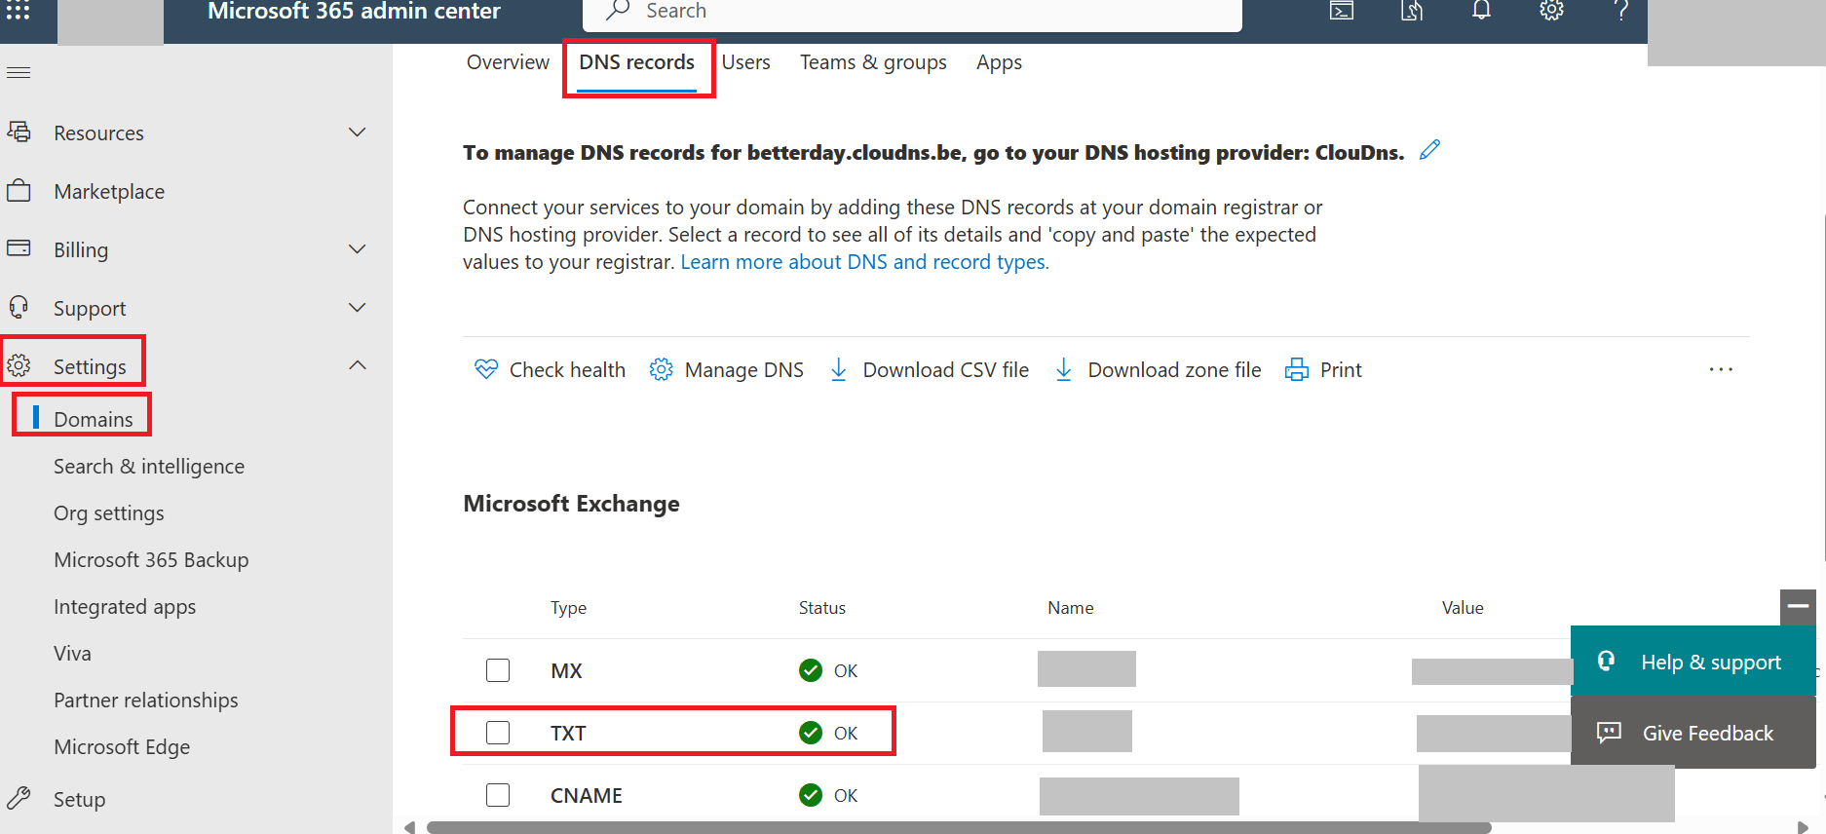Screen dimensions: 1826x834
Task: Open Search & intelligence settings
Action: click(x=149, y=467)
